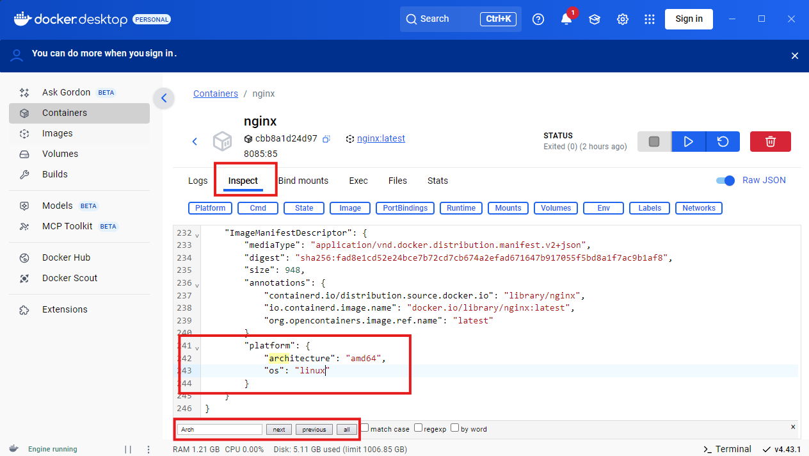The width and height of the screenshot is (809, 456).
Task: Restart the nginx container
Action: click(x=723, y=142)
